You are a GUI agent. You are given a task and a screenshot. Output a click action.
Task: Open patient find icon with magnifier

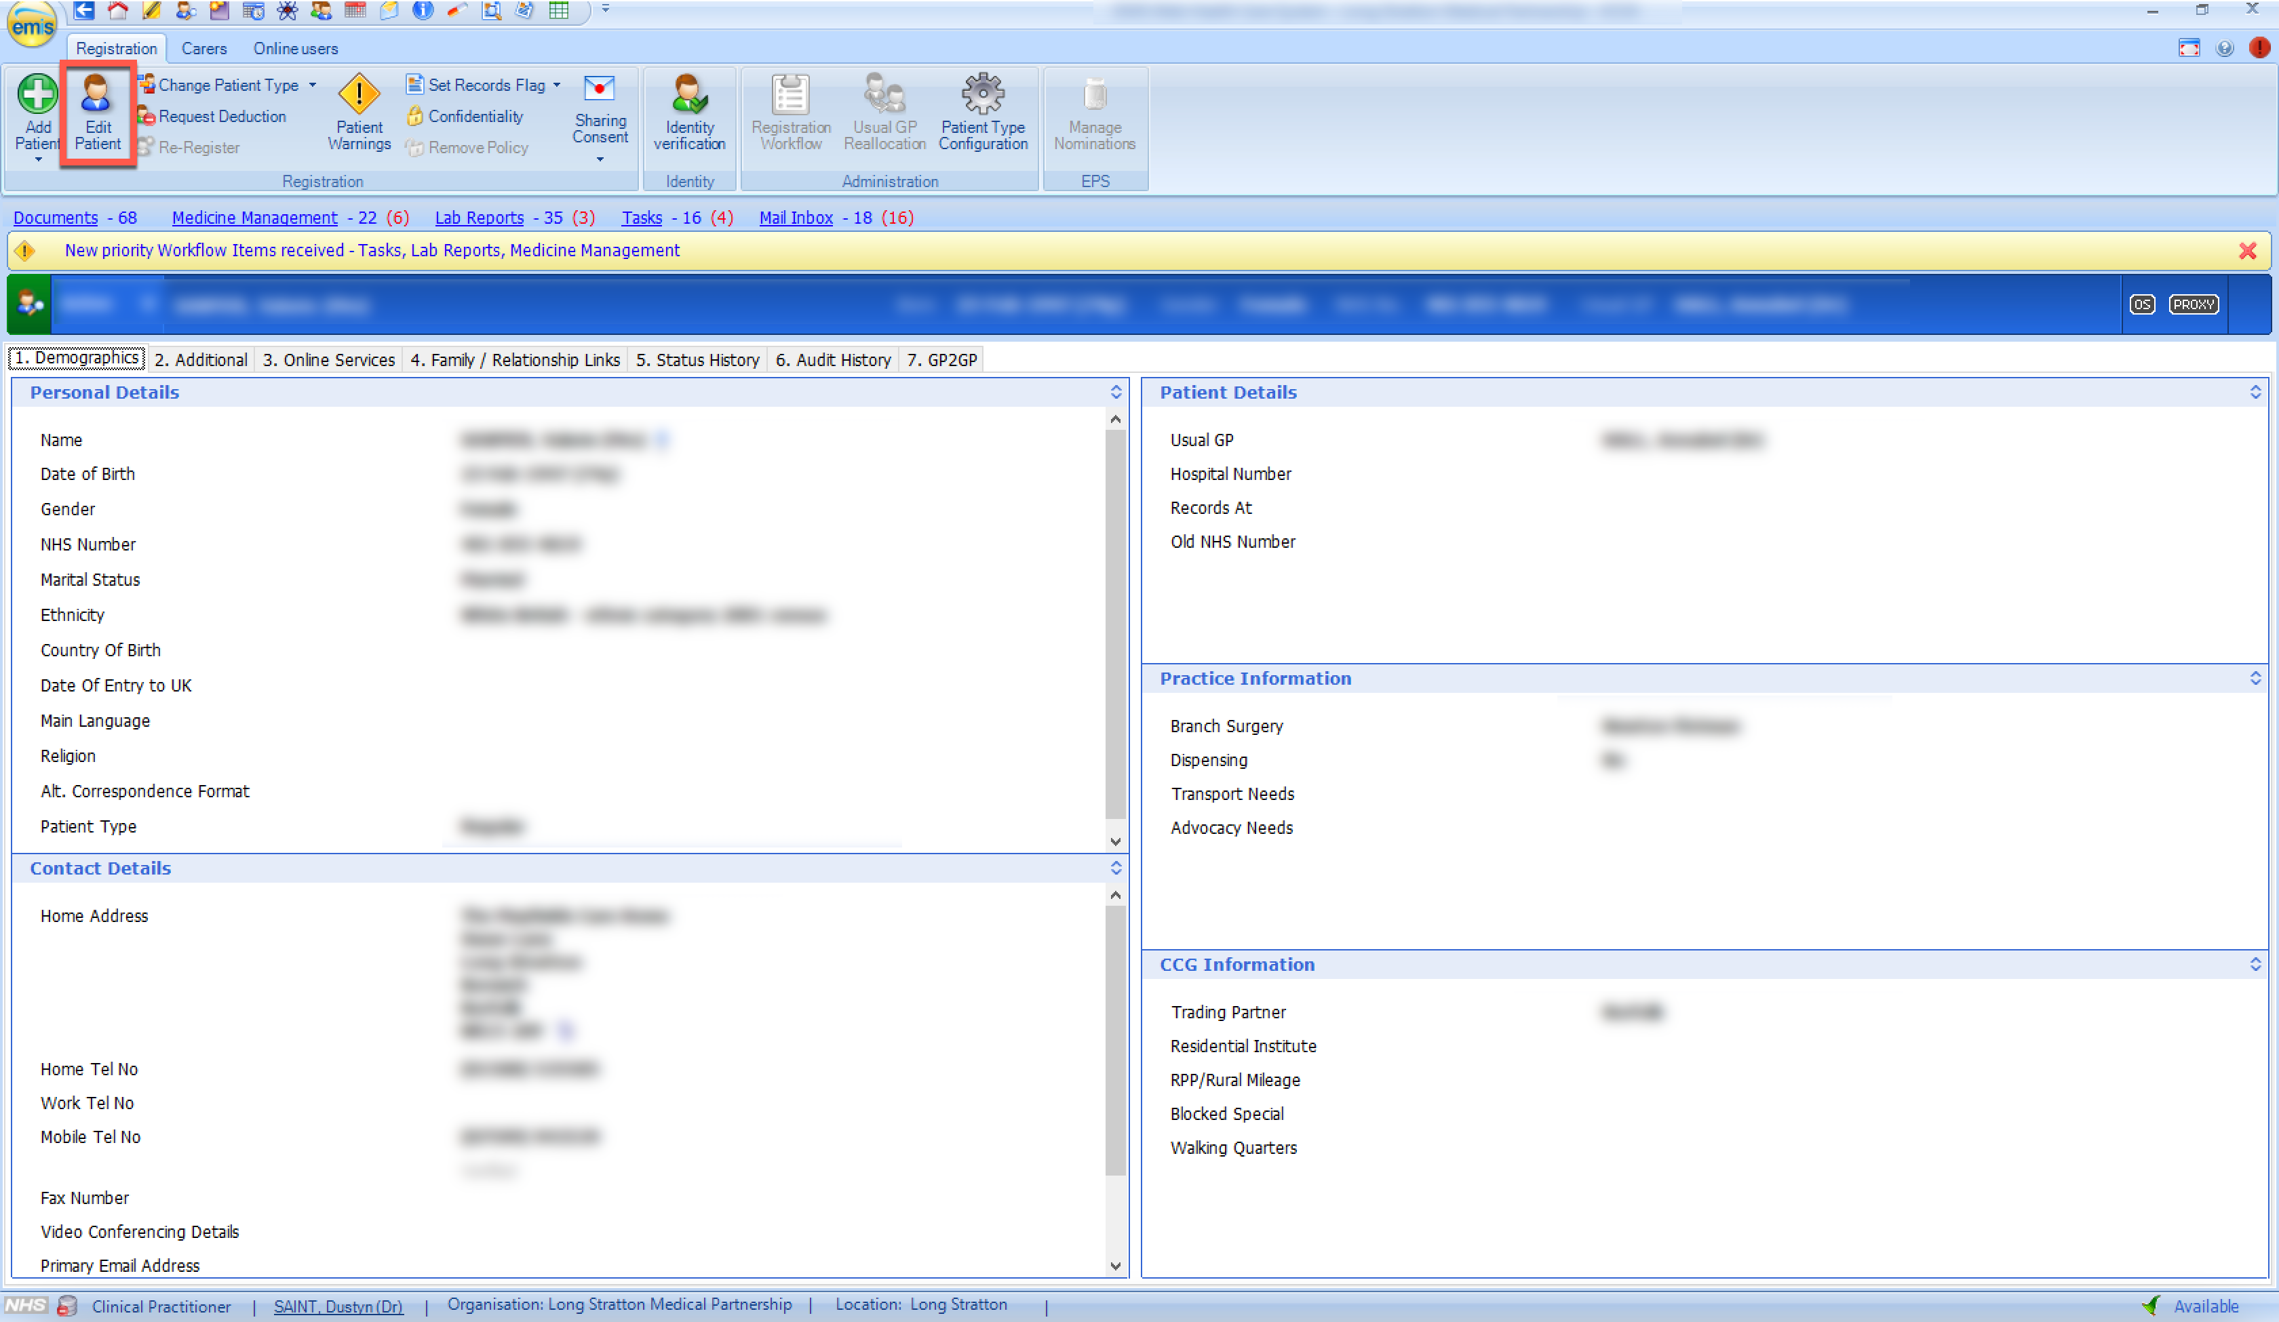tap(187, 11)
